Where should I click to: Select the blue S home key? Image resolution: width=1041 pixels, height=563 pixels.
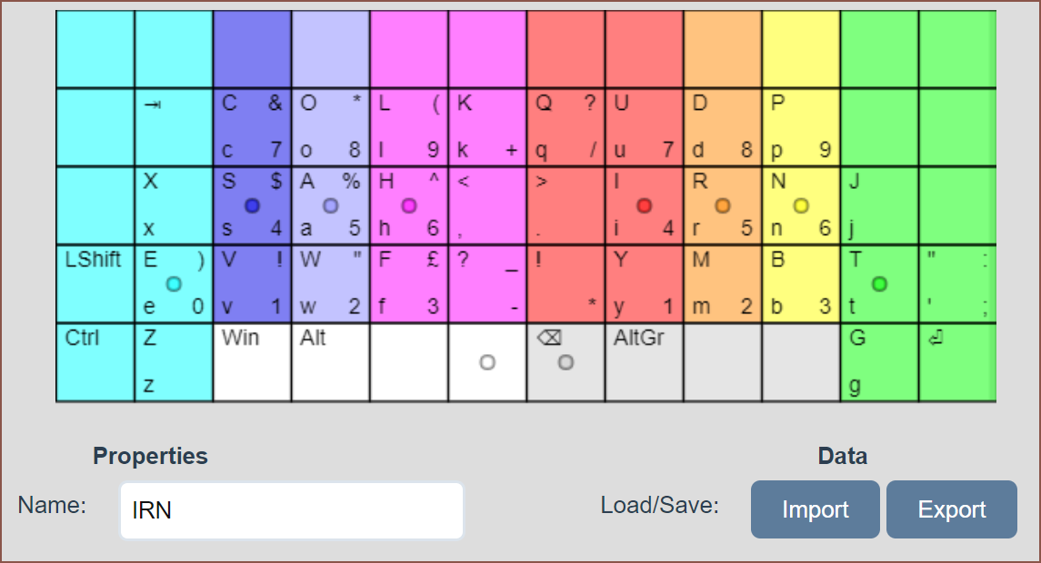click(252, 206)
